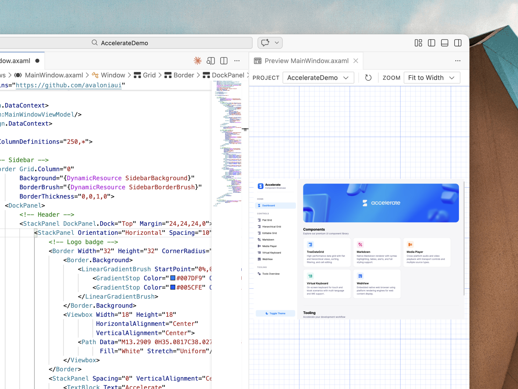Open the Fit to Width zoom dropdown
518x389 pixels.
coord(431,77)
